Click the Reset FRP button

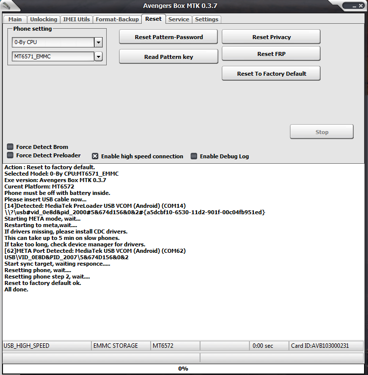tap(271, 54)
